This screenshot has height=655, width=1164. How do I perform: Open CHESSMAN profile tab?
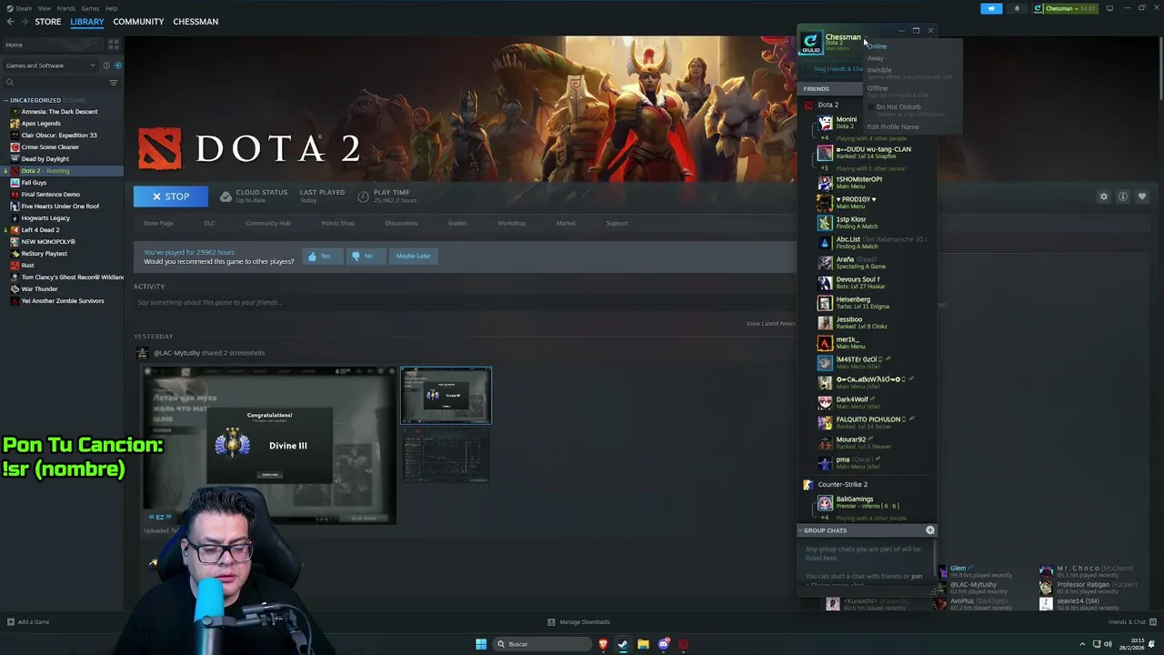point(196,21)
